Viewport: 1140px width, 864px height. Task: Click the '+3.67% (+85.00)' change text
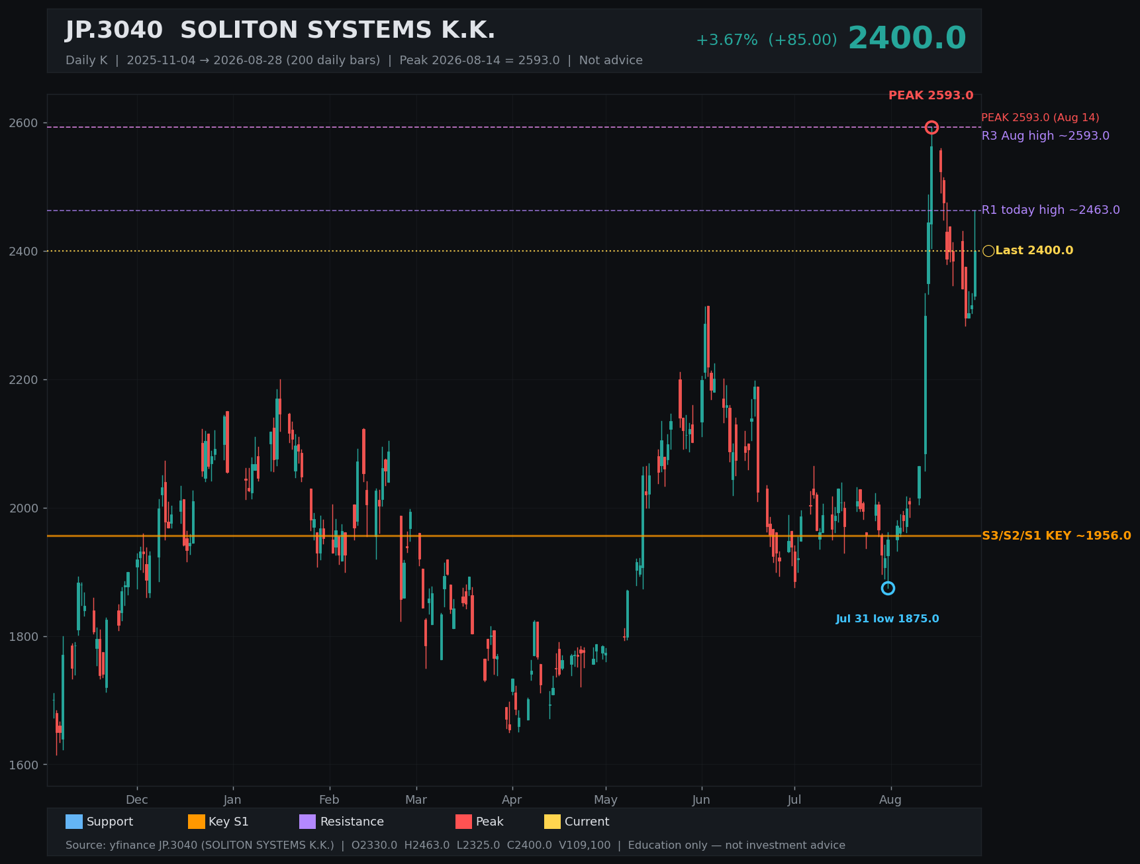coord(767,40)
